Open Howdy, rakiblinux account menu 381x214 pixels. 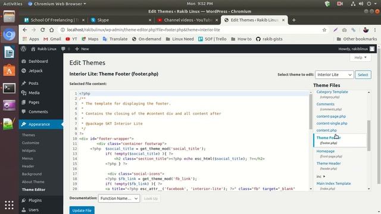(356, 49)
